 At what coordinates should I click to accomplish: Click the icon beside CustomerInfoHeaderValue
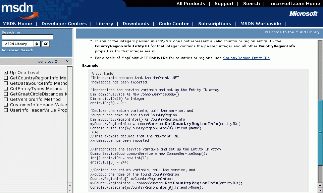pyautogui.click(x=6, y=105)
